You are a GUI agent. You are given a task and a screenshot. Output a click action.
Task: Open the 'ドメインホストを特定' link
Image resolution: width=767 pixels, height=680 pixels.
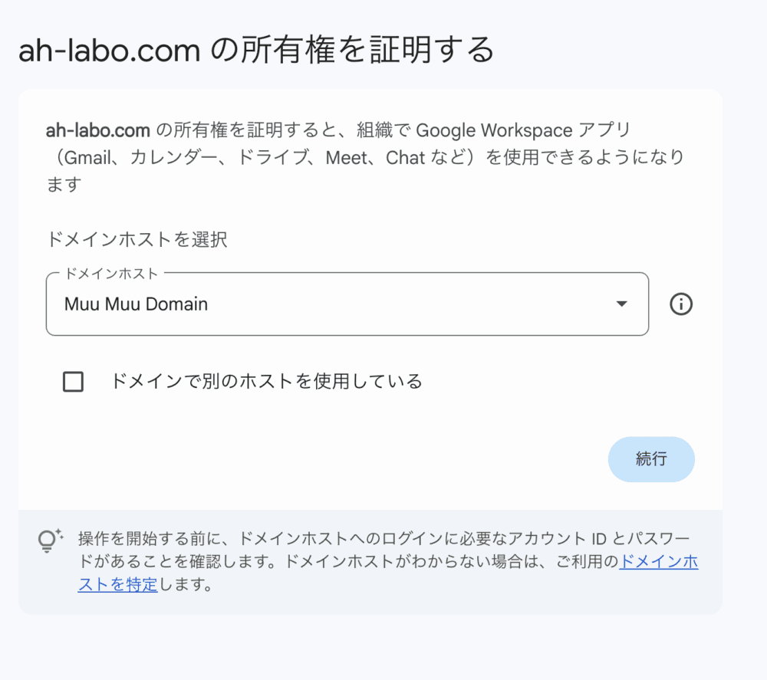pyautogui.click(x=658, y=561)
